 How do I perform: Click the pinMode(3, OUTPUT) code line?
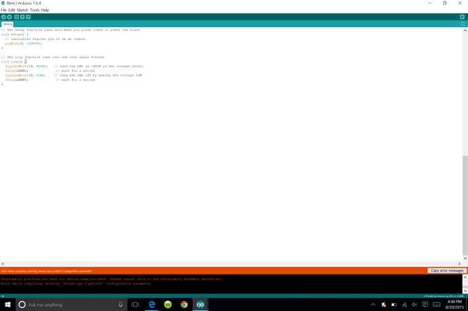click(x=23, y=43)
